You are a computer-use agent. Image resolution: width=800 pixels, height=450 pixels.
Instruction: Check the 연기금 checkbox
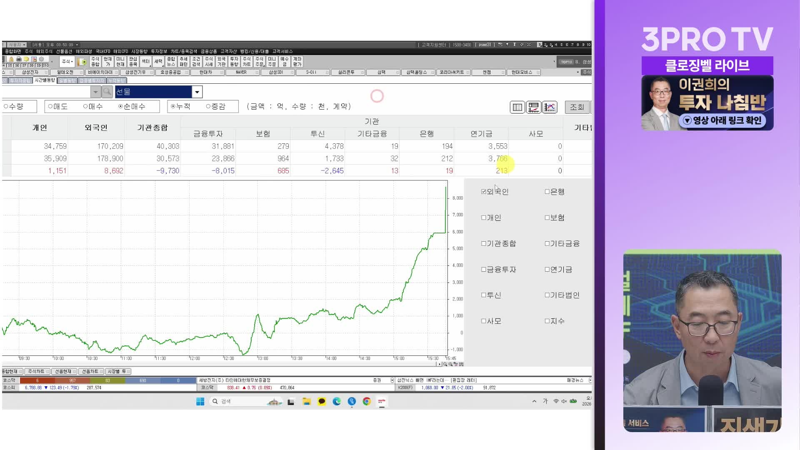click(547, 270)
